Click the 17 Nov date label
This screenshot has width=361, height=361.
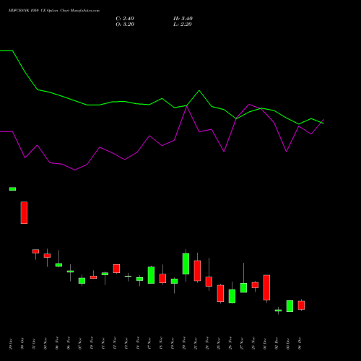(149, 344)
